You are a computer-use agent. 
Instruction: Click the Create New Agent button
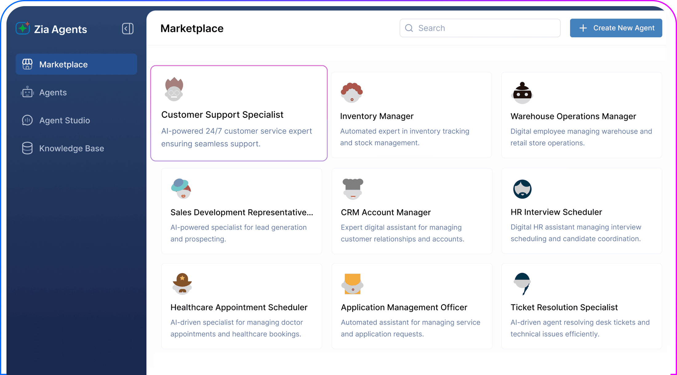point(616,28)
